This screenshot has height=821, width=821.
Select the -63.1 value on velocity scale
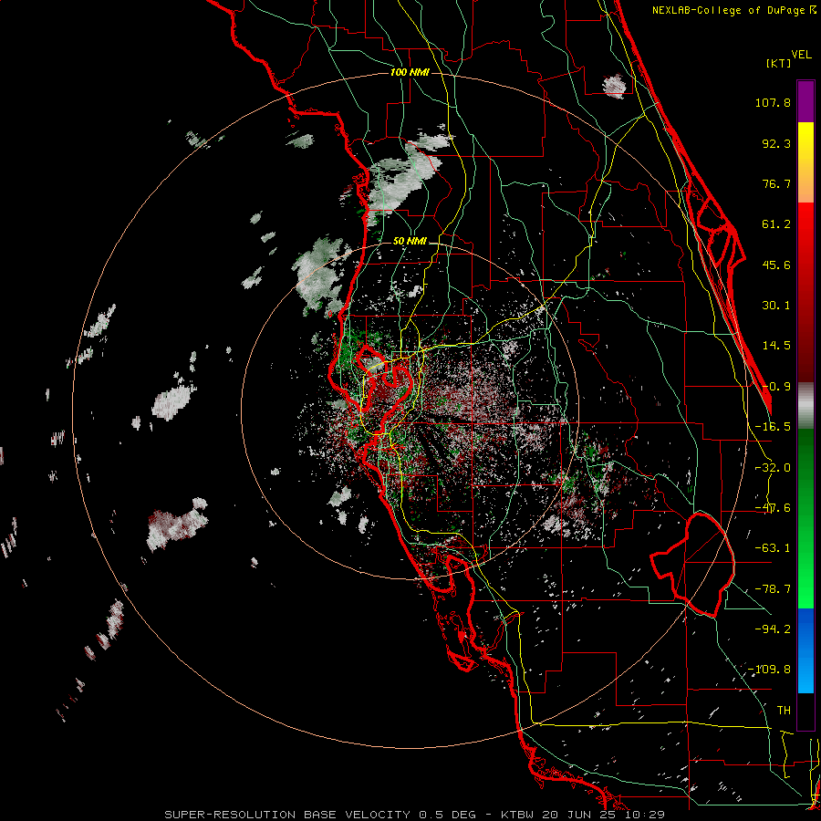(x=773, y=548)
